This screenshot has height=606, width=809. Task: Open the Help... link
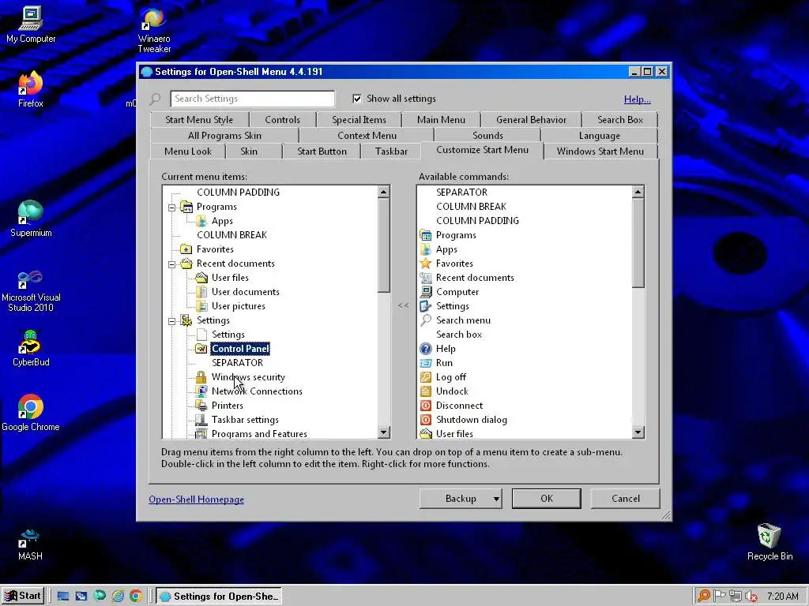coord(638,99)
